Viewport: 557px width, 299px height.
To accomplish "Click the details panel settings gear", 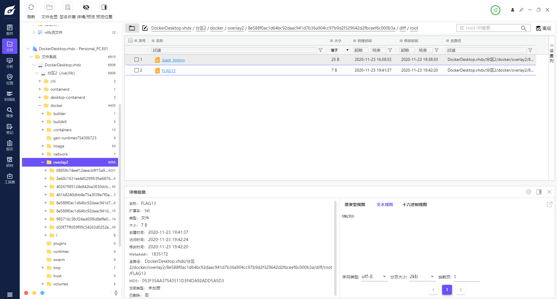I will (x=528, y=192).
